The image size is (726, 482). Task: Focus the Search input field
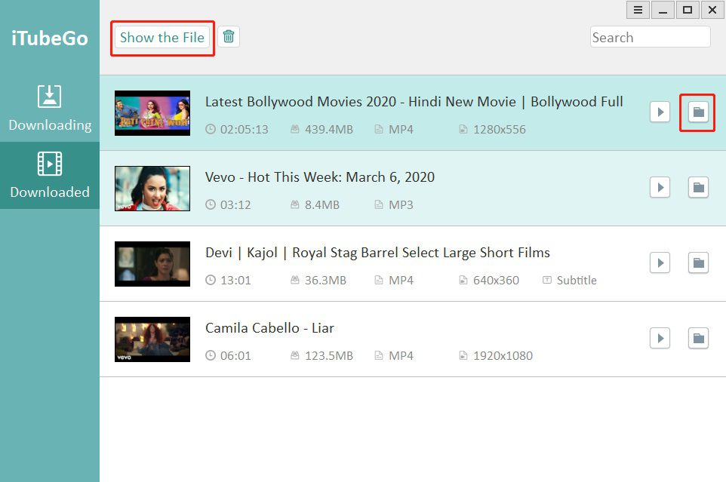coord(650,37)
